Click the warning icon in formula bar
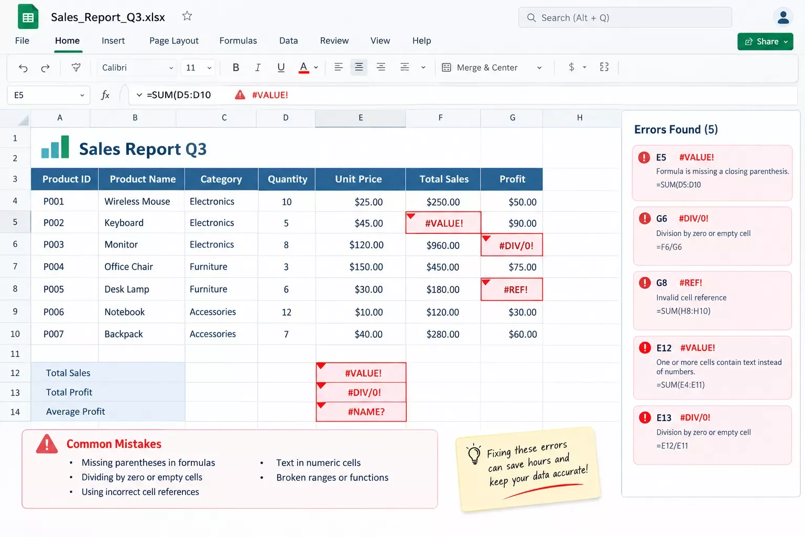 coord(240,95)
